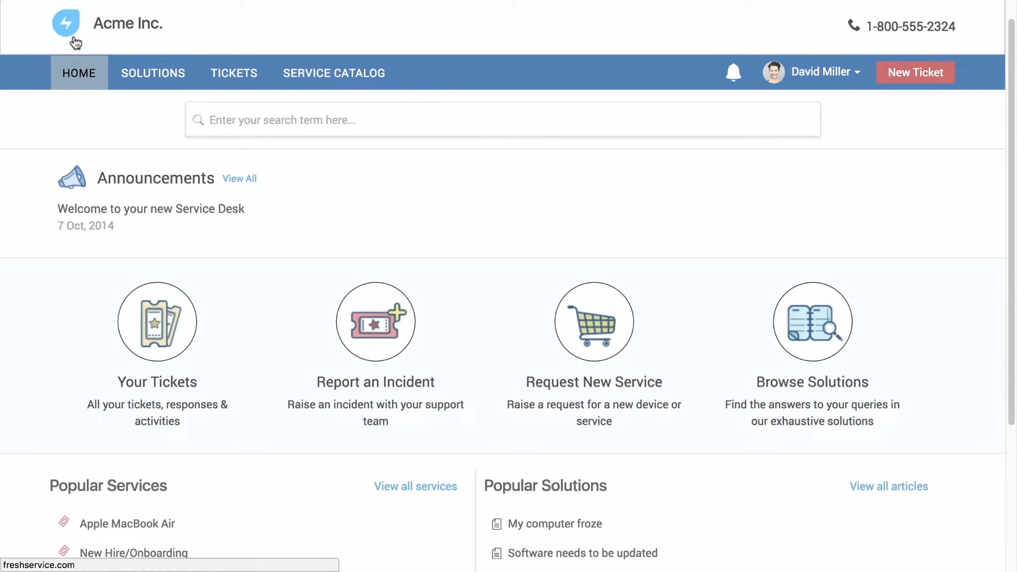
Task: Open View All announcements link
Action: click(x=239, y=178)
